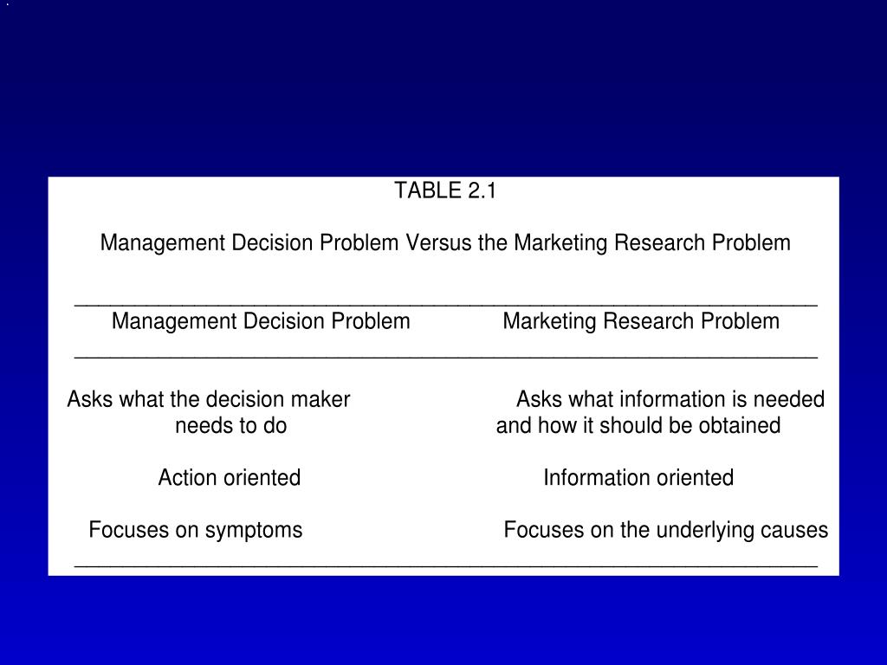Click the Management Decision Problem column header

click(x=261, y=321)
